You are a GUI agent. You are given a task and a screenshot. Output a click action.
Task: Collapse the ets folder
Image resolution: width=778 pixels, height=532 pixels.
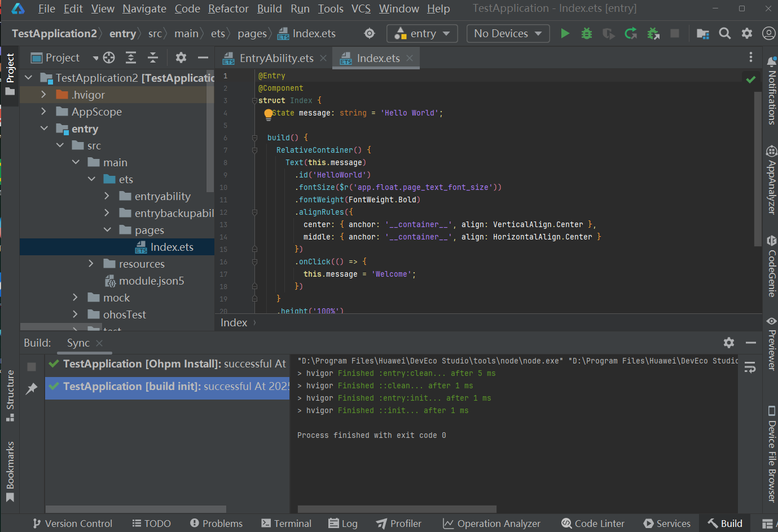[x=91, y=179]
